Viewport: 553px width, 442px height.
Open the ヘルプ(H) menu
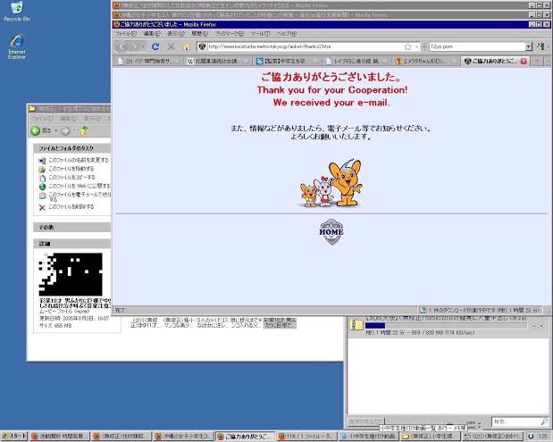[287, 34]
